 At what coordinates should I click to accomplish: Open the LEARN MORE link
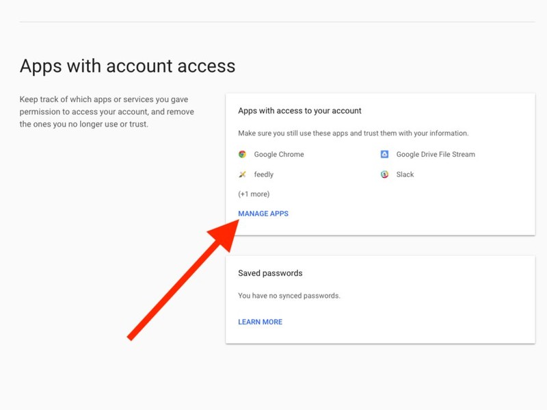(260, 322)
